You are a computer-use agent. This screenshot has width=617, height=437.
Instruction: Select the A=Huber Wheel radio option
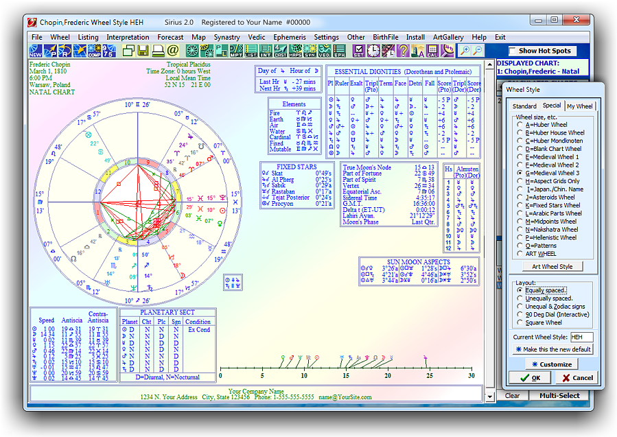coord(520,125)
